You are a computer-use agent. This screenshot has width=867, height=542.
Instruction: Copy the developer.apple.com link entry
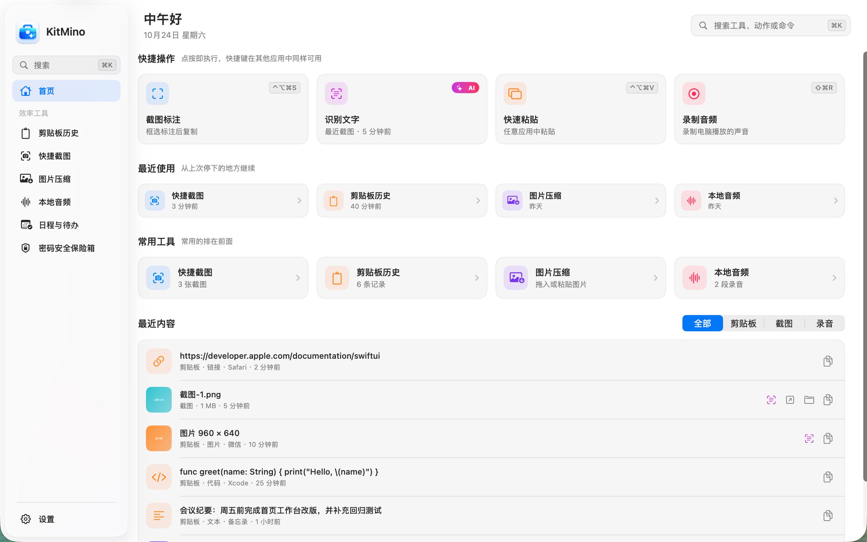point(828,361)
